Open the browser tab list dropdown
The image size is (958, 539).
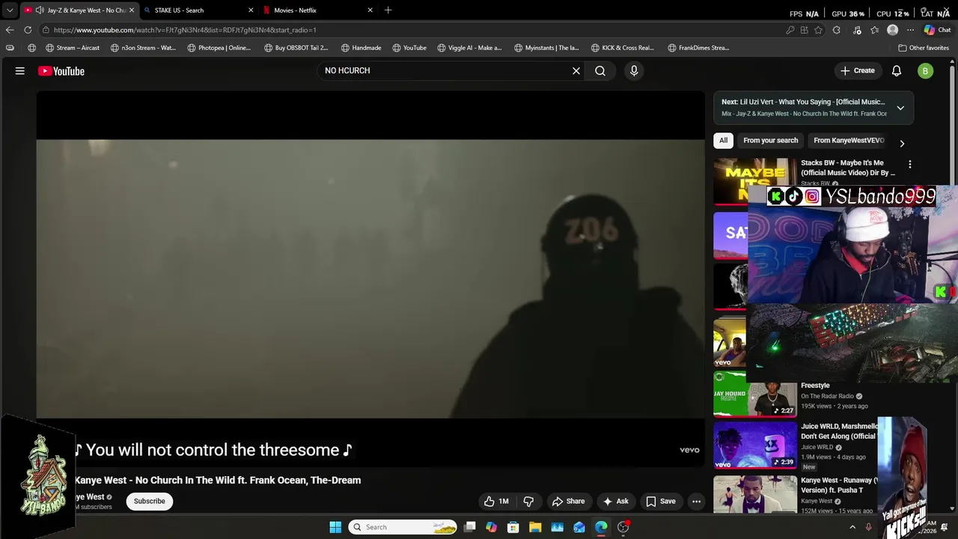(10, 10)
